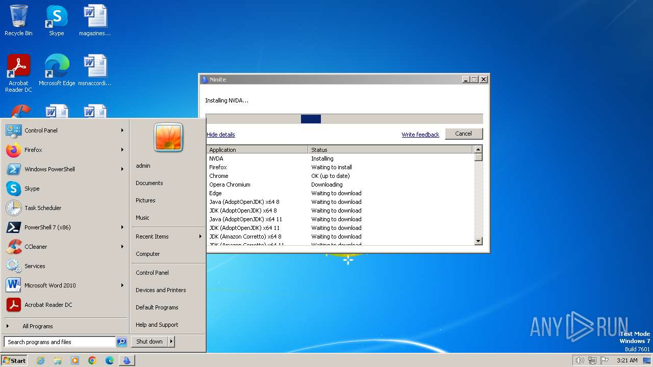Click the search magnifier icon in Start menu
This screenshot has height=367, width=653.
121,342
